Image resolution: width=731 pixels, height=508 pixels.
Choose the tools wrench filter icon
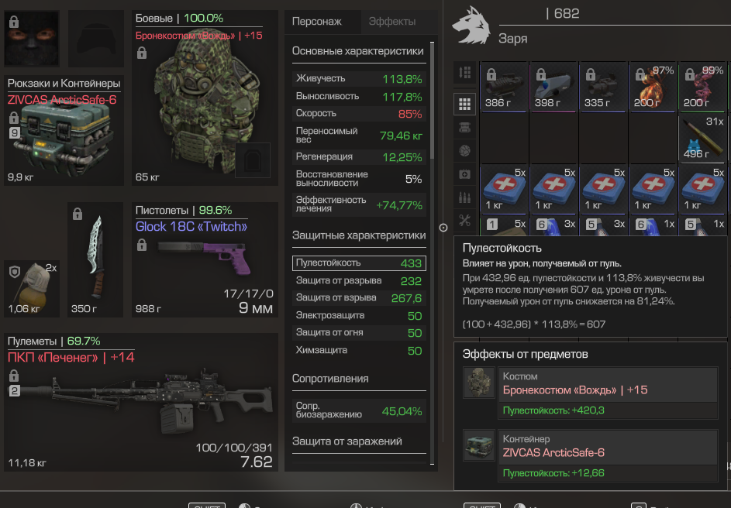click(x=464, y=220)
